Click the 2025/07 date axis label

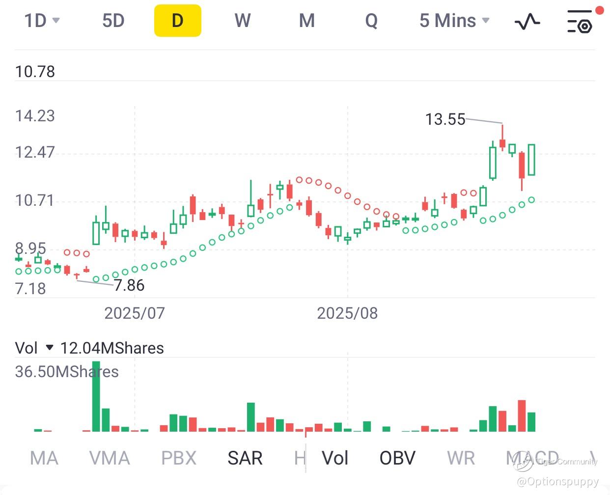point(135,313)
